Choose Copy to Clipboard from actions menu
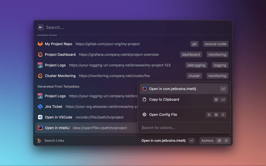This screenshot has height=166, width=266. 164,100
